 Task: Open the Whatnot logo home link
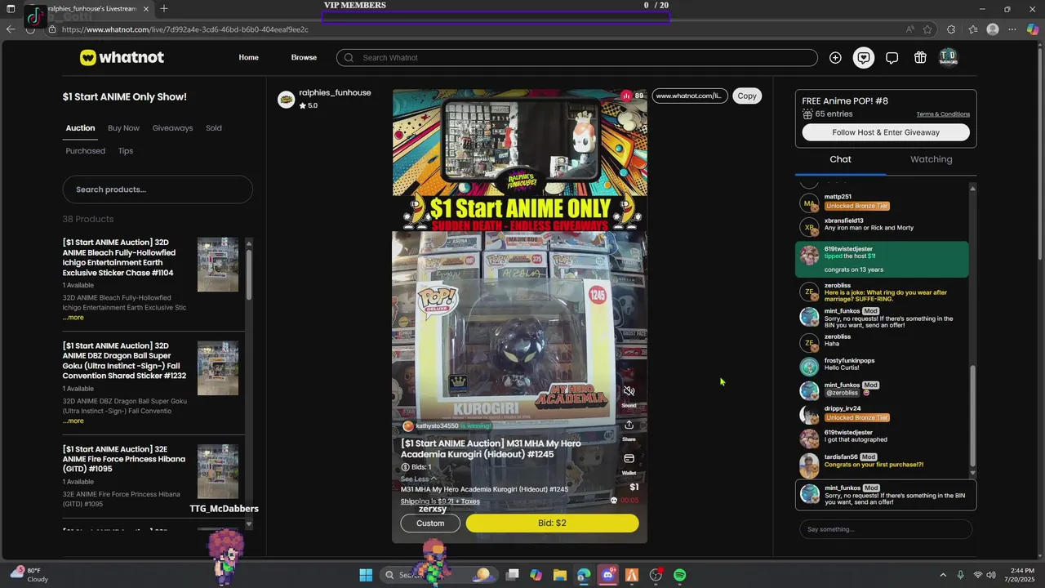tap(122, 57)
